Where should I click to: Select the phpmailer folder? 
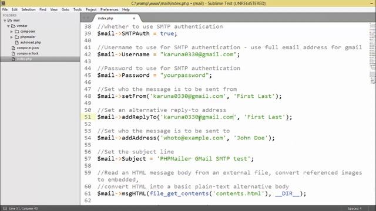click(28, 37)
